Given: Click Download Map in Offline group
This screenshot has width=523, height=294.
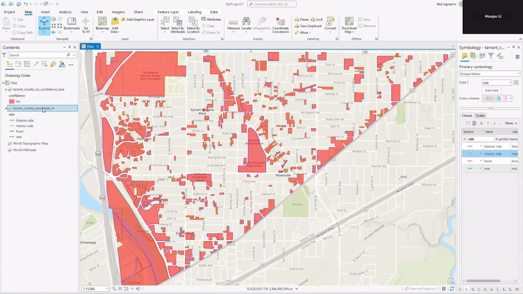Looking at the screenshot, I should click(x=349, y=25).
